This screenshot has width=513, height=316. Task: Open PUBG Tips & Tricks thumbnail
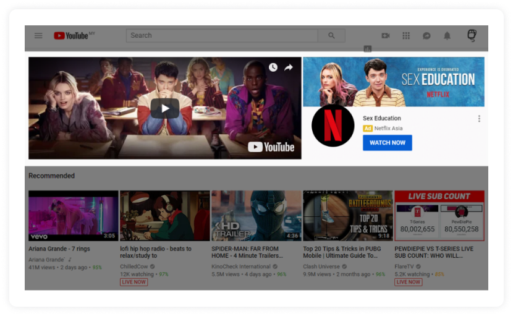348,216
